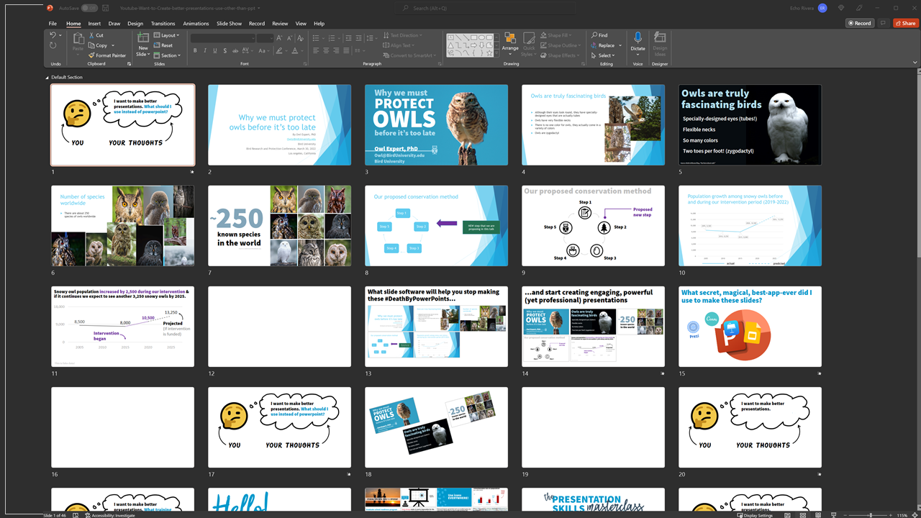Switch to the Transitions ribbon tab
The width and height of the screenshot is (921, 518).
tap(163, 23)
